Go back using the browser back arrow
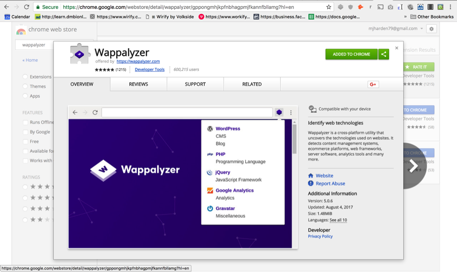This screenshot has width=457, height=272. point(7,7)
